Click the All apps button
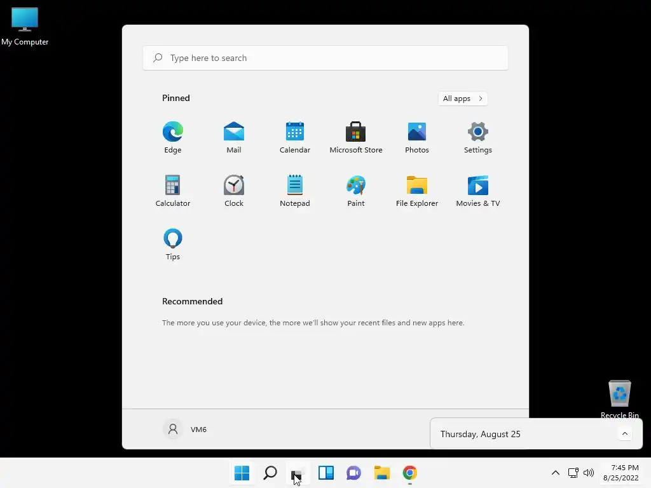This screenshot has width=651, height=488. pyautogui.click(x=463, y=98)
